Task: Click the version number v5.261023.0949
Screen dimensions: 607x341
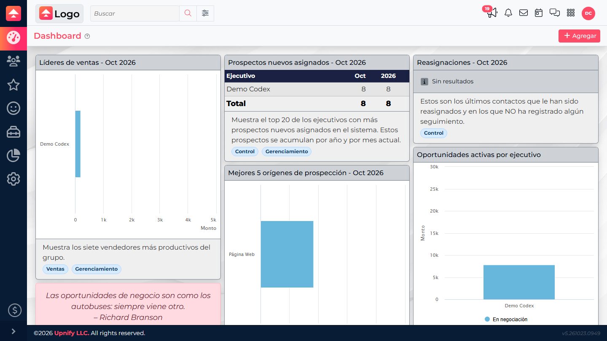Action: (x=581, y=333)
